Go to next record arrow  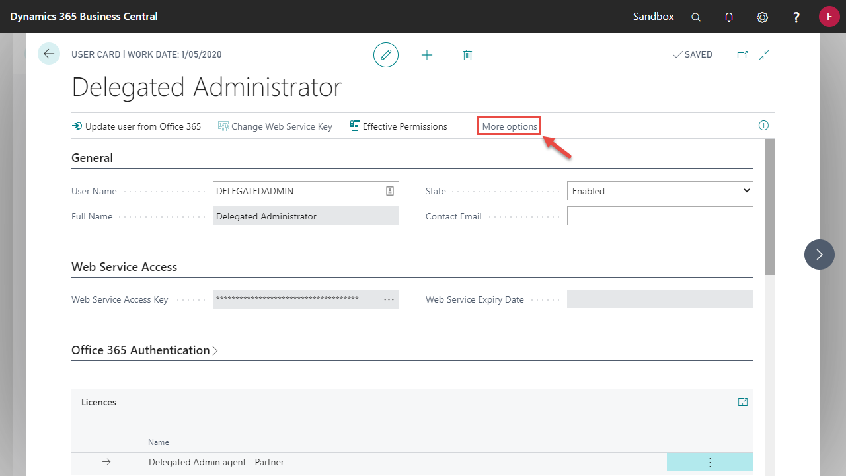(820, 255)
